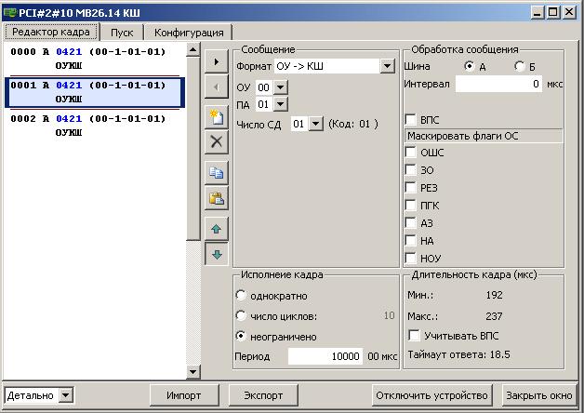Move message down with green arrow
The width and height of the screenshot is (584, 413).
click(x=217, y=254)
